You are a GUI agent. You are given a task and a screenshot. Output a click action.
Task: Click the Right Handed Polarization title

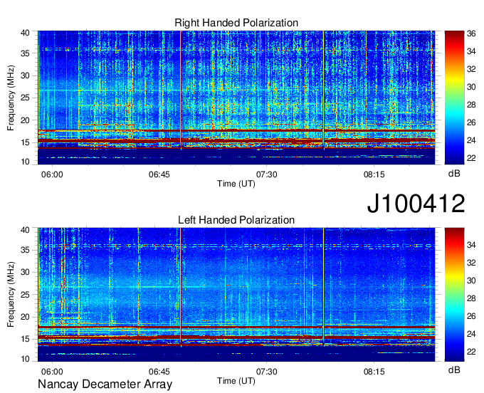pos(236,23)
